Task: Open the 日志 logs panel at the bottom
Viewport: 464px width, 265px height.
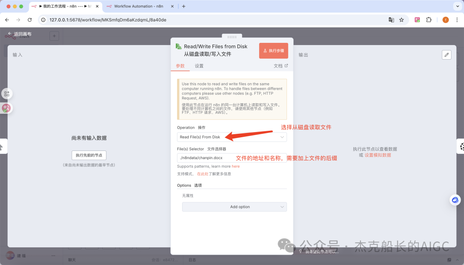Action: (x=192, y=260)
